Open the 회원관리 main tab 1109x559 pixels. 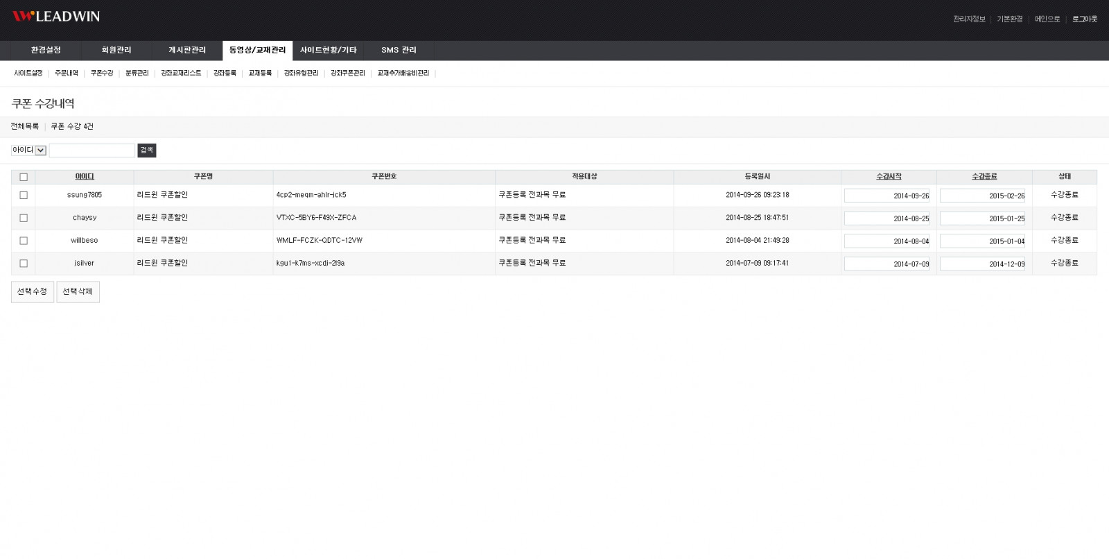point(116,50)
